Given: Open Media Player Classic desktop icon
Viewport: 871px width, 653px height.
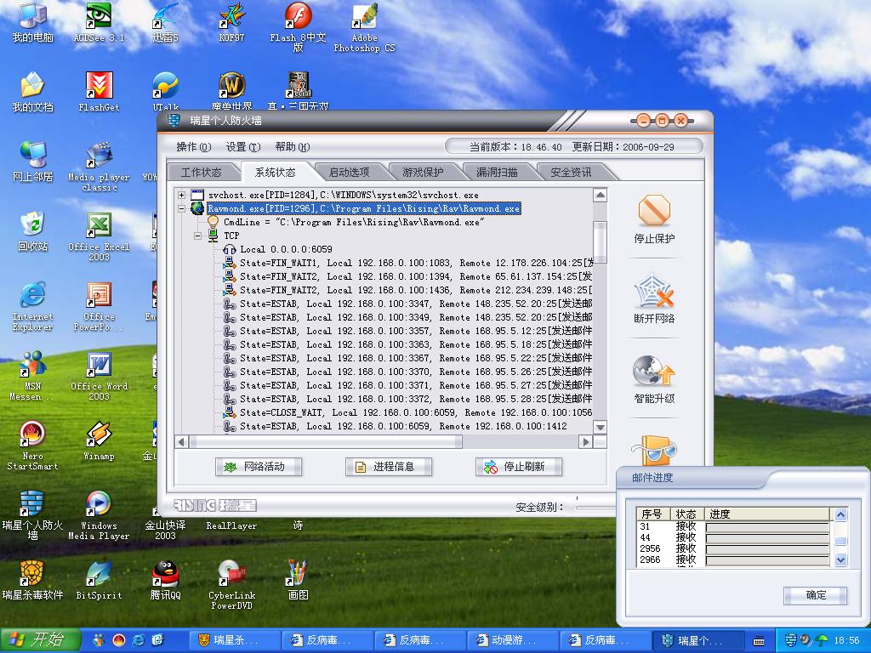Looking at the screenshot, I should click(99, 167).
